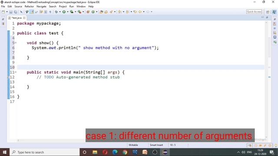The width and height of the screenshot is (278, 156).
Task: Open the Window menu
Action: pos(81,6)
